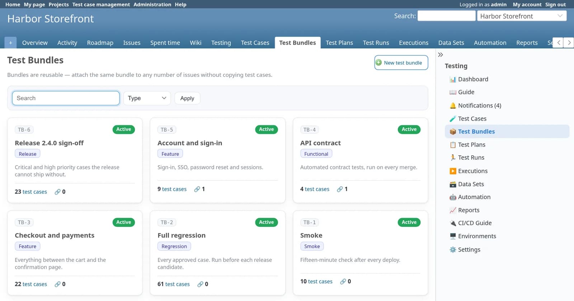
Task: Open 61 test cases link on Full regression
Action: 174,284
